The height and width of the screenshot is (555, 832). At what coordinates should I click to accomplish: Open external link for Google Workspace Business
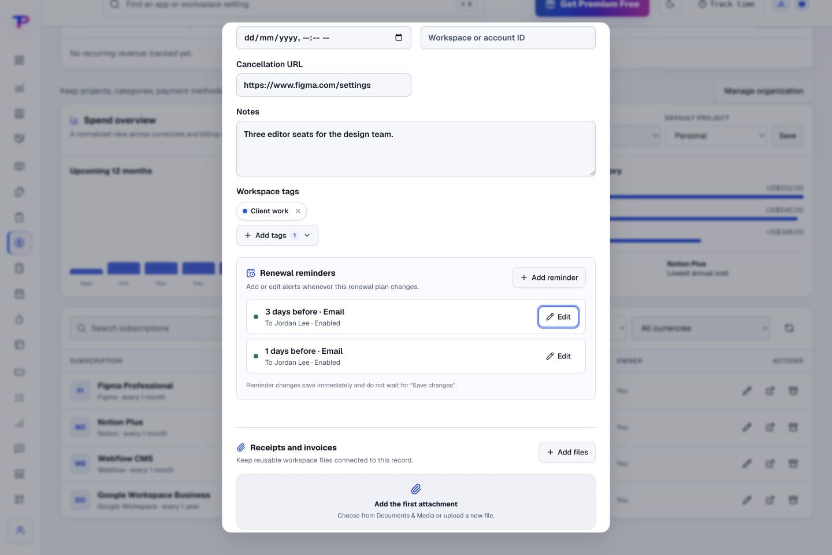point(770,500)
